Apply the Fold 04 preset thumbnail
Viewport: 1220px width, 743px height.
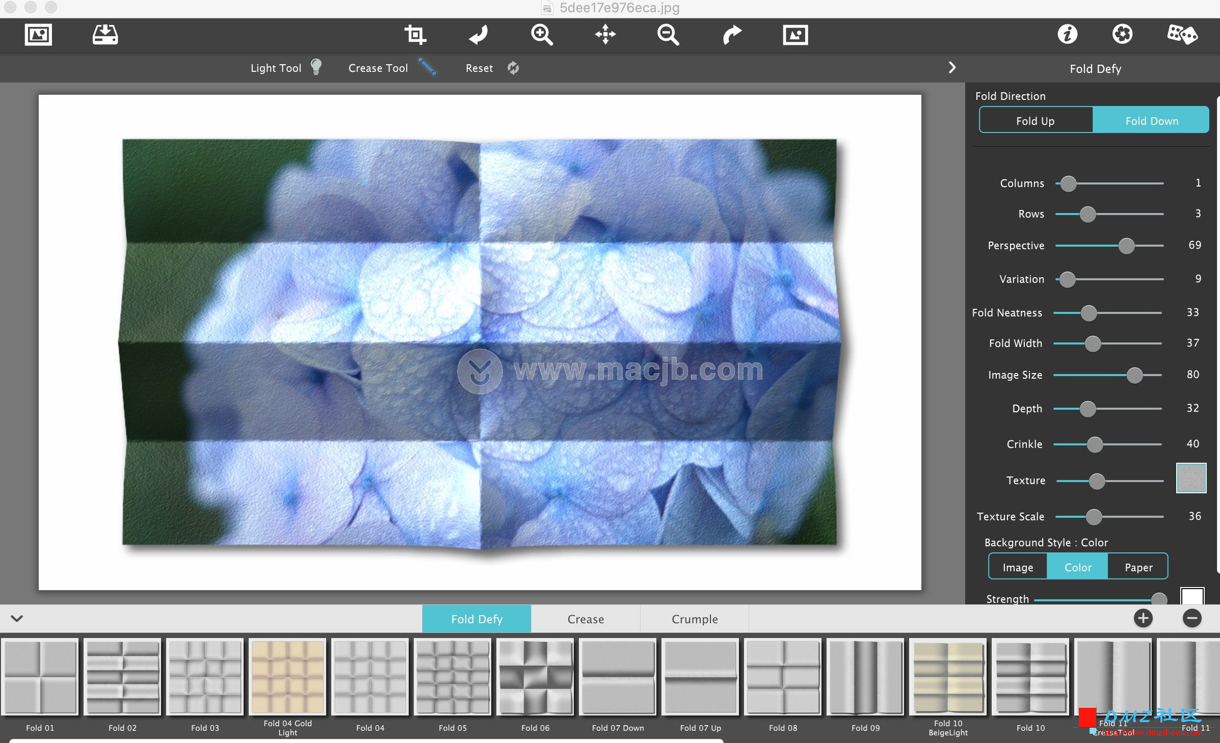[x=370, y=677]
